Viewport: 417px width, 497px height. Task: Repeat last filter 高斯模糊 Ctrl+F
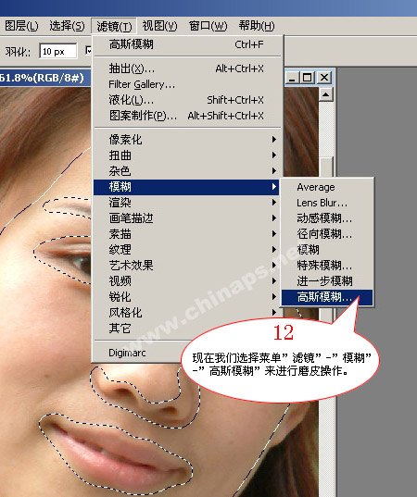[x=187, y=44]
